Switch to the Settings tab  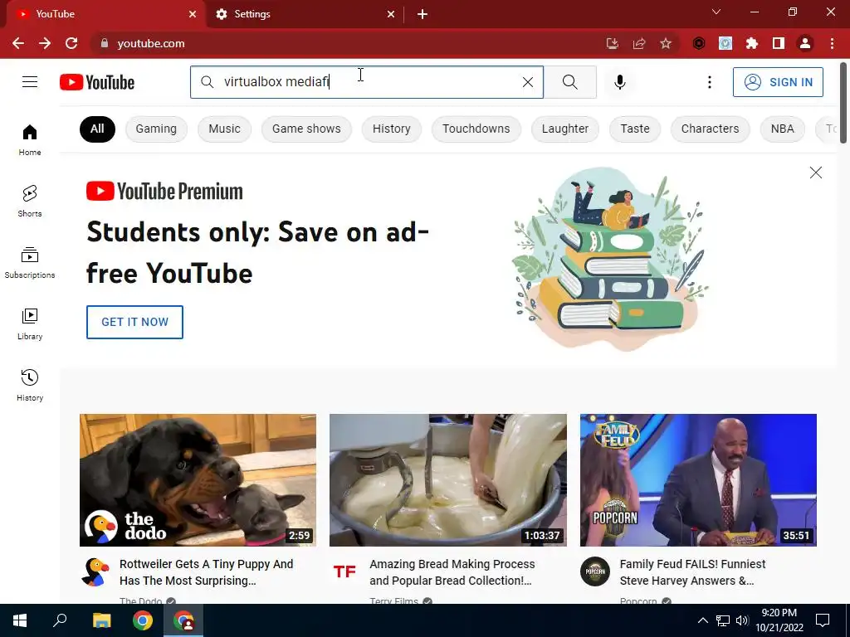(306, 14)
